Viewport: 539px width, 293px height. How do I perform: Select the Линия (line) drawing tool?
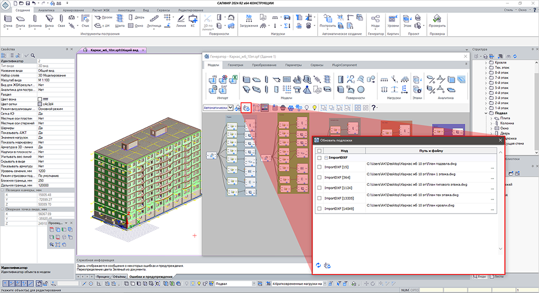point(181,21)
